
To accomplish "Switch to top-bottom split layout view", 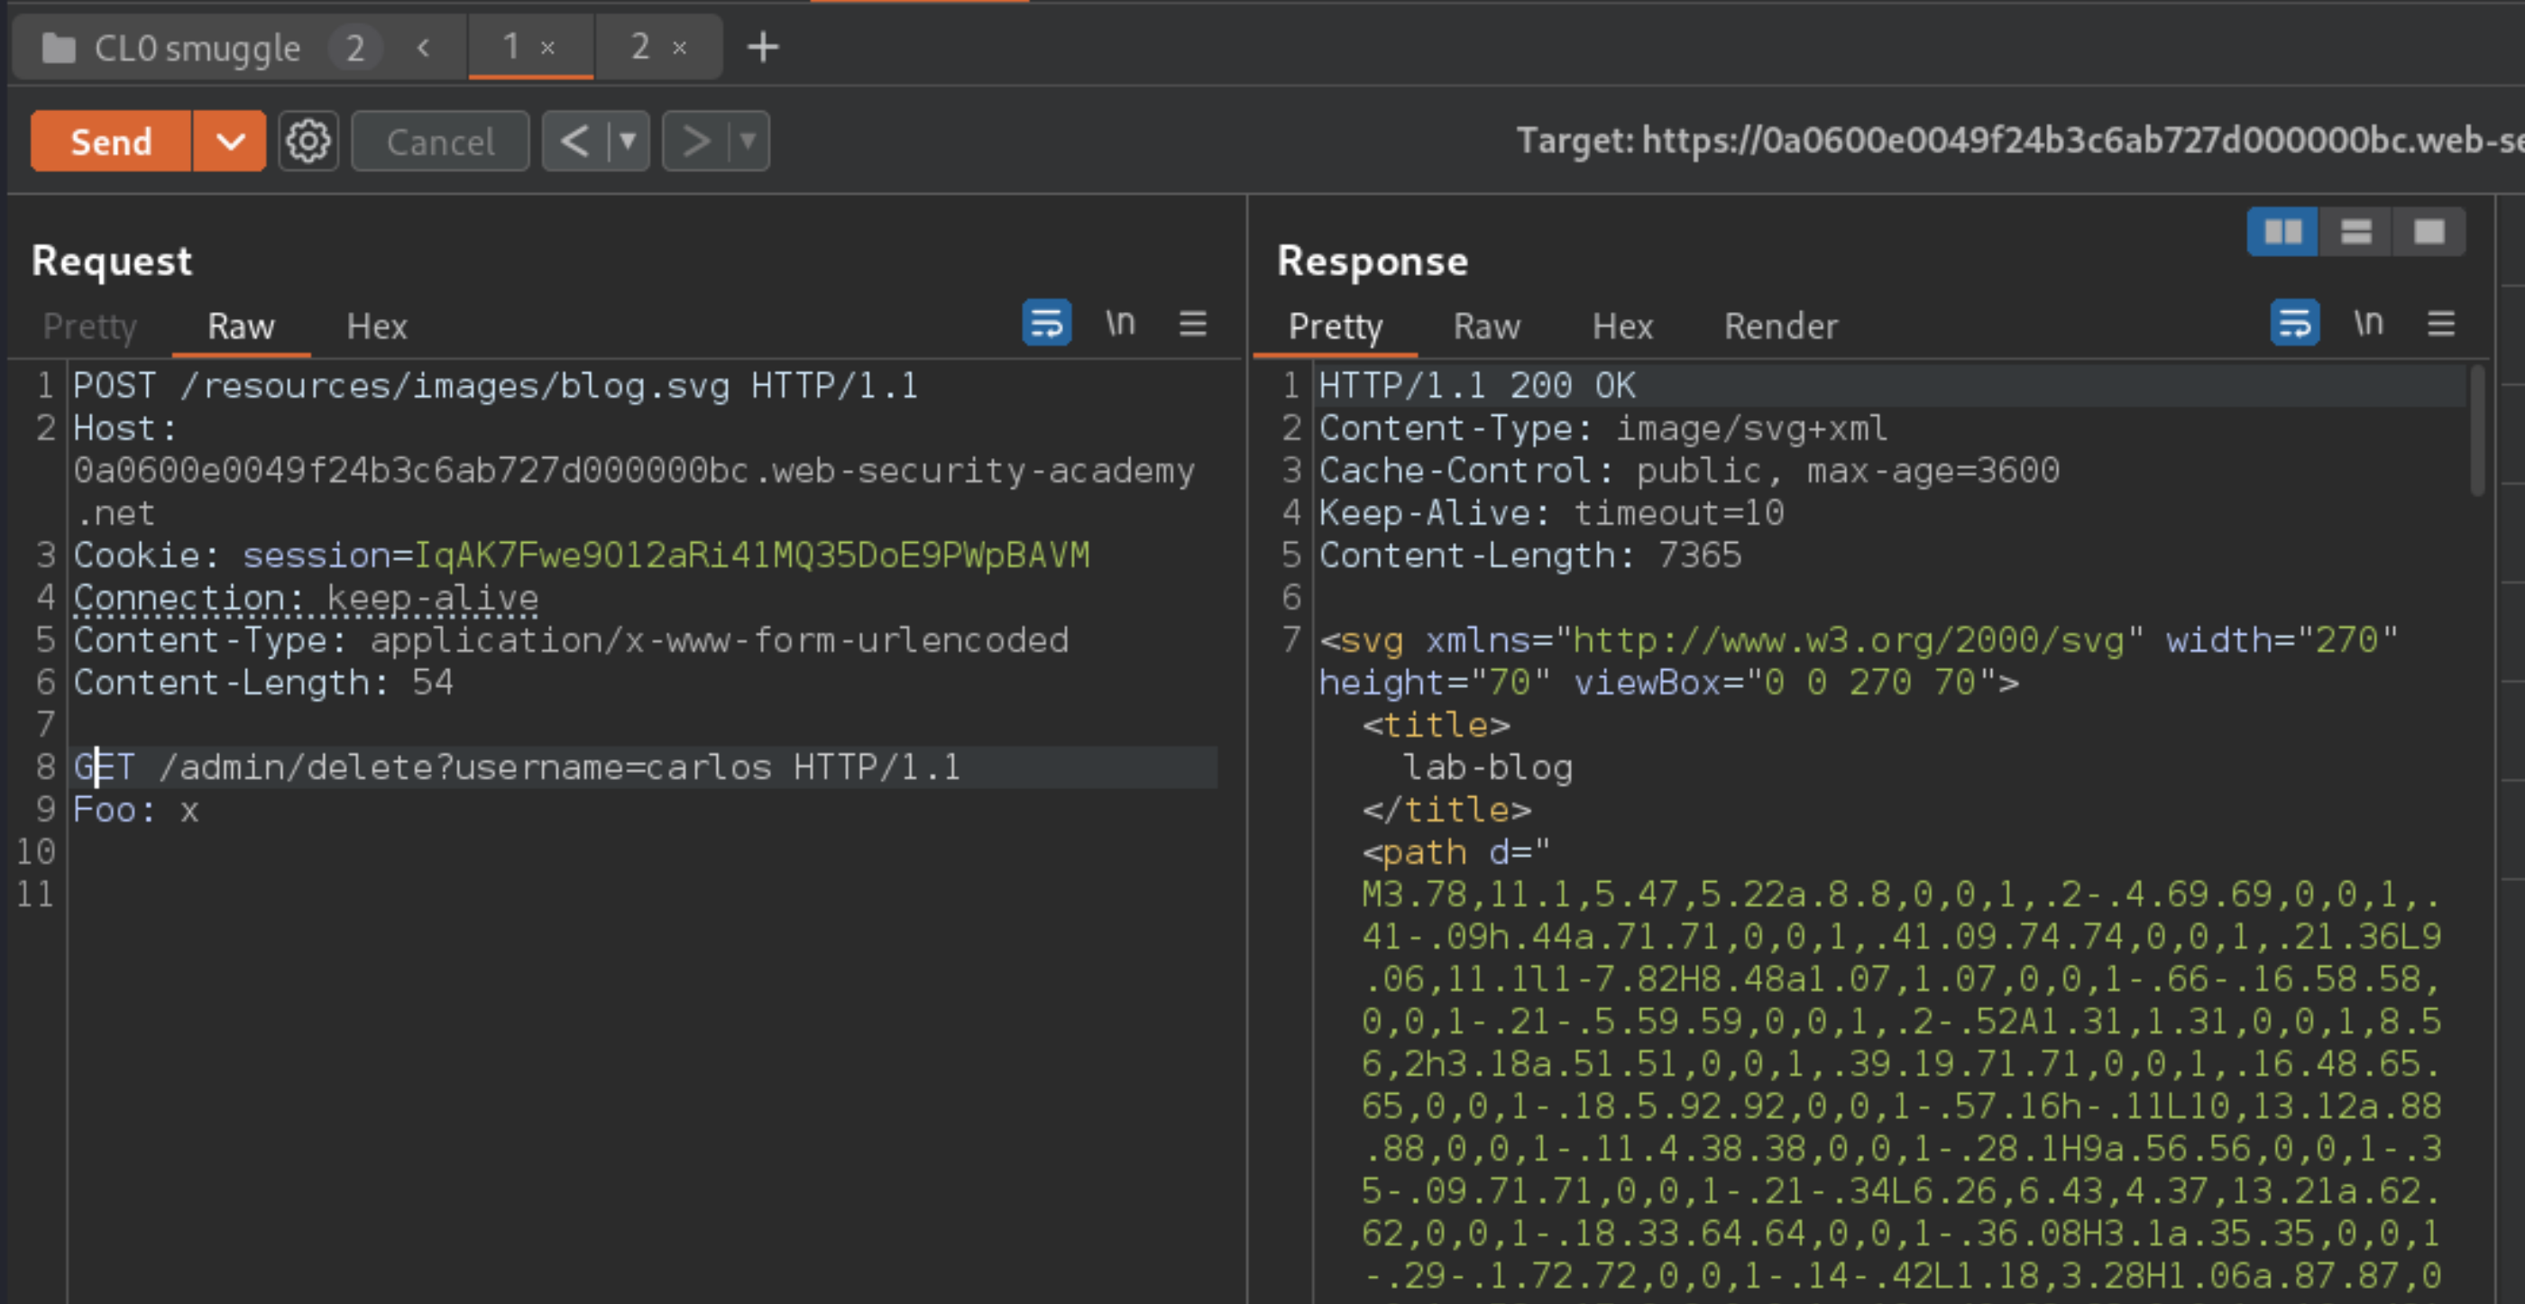I will [x=2355, y=233].
